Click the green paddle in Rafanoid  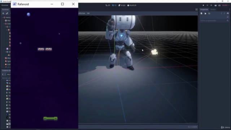click(x=51, y=118)
